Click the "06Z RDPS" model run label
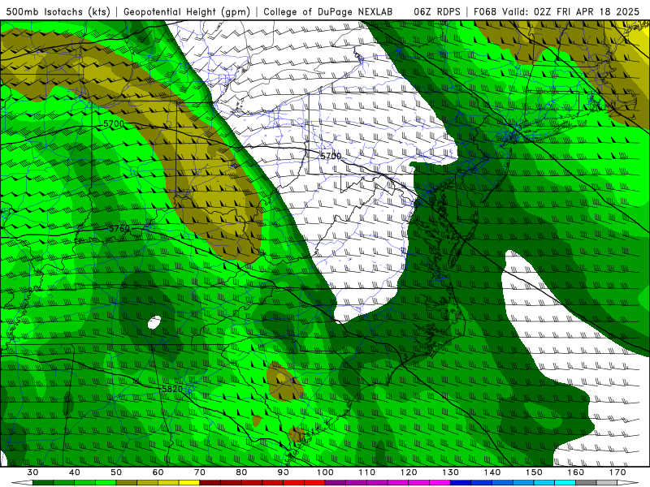Screen dimensions: 650x487 point(437,11)
